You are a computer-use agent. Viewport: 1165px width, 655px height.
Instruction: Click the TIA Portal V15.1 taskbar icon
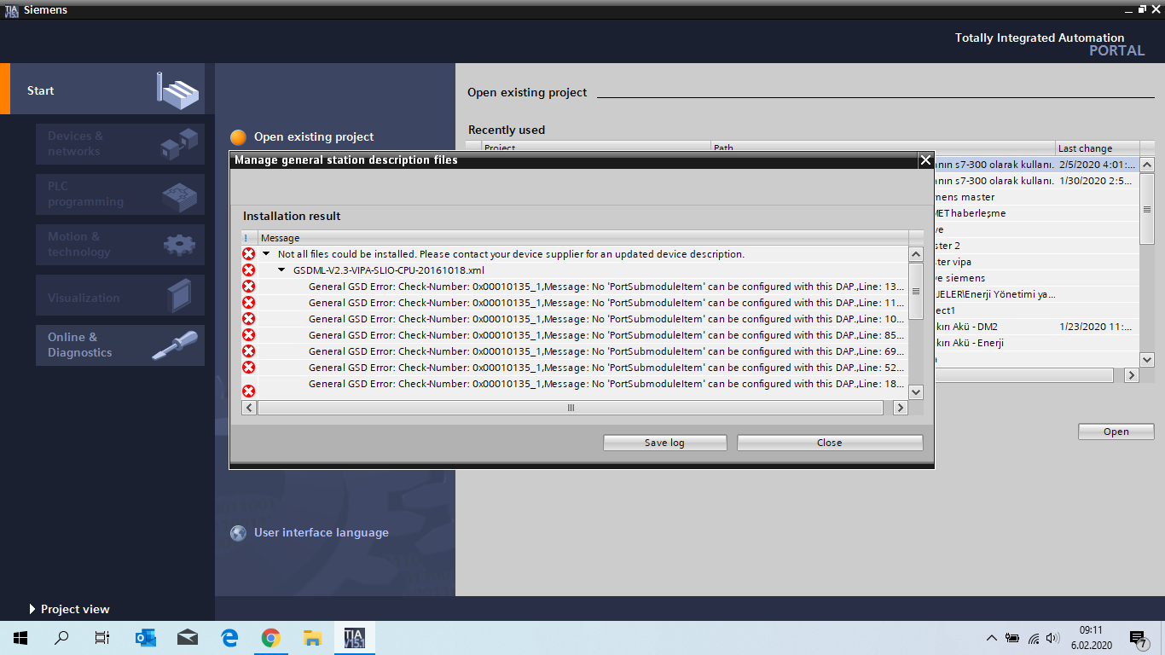(354, 638)
